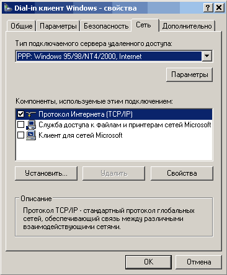
Task: Click the Установить... button
Action: point(46,173)
